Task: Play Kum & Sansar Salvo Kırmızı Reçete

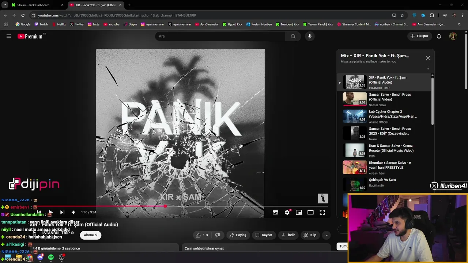Action: click(384, 150)
